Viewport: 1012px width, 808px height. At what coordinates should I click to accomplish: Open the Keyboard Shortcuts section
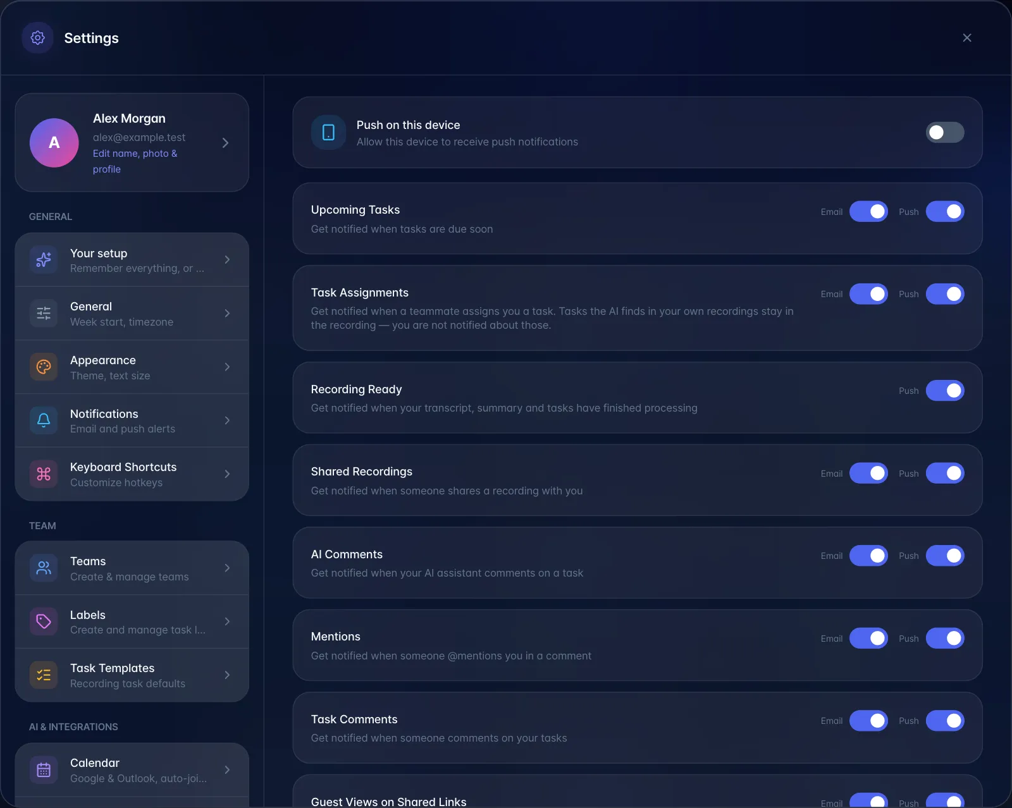tap(132, 474)
